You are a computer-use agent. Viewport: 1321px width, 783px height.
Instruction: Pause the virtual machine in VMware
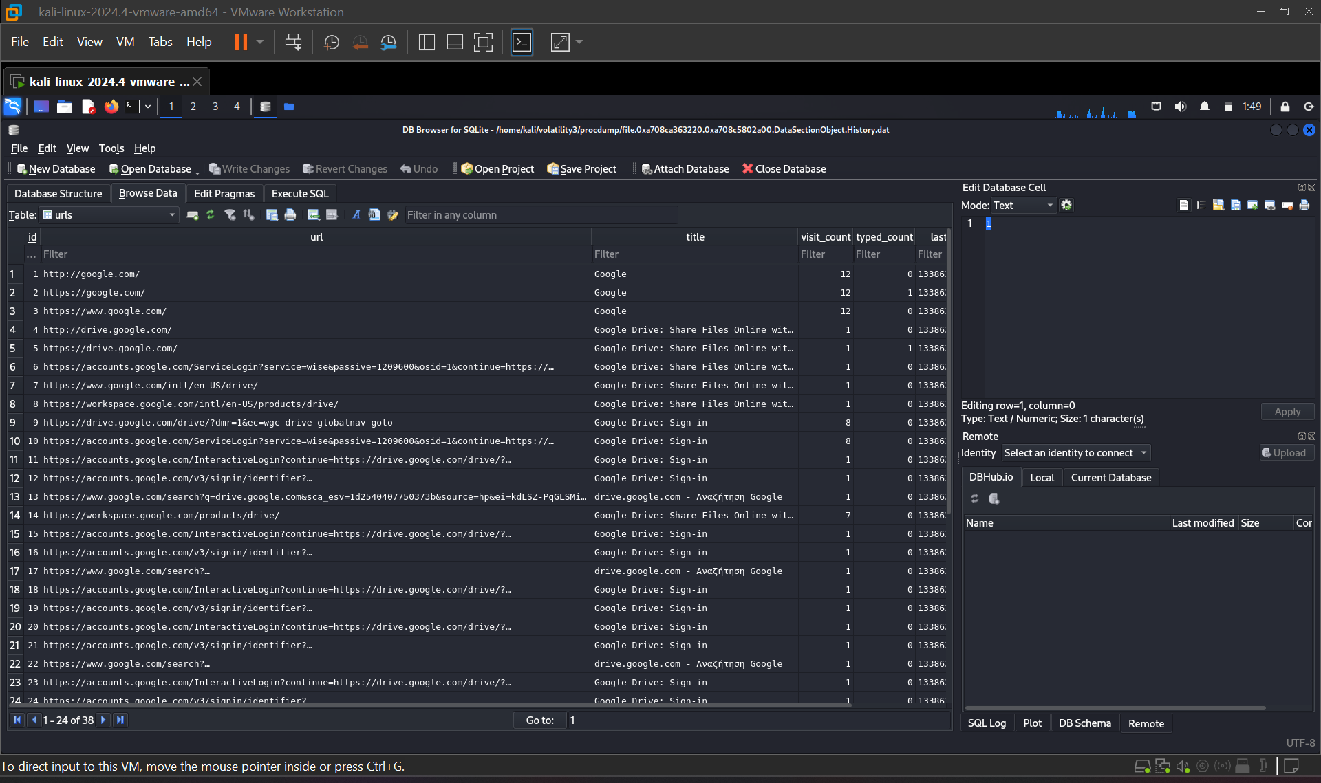(241, 42)
